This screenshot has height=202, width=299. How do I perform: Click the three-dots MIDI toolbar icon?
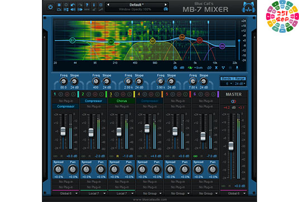[x=87, y=9]
